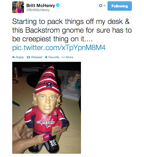Click the Reply text label
This screenshot has height=157, width=144.
pyautogui.click(x=20, y=57)
